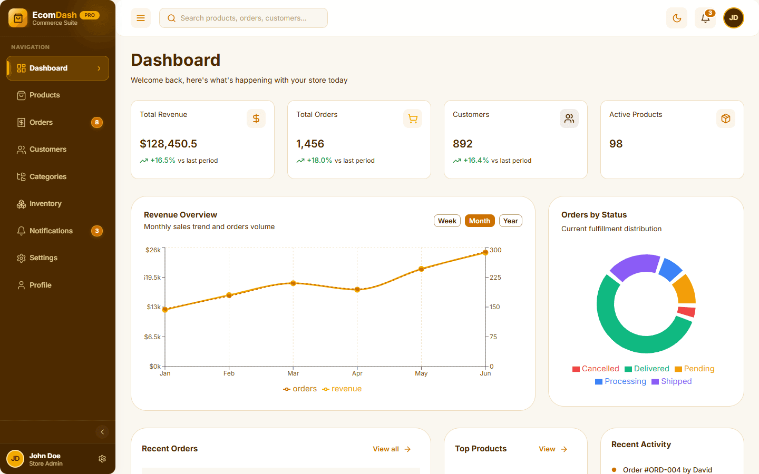Toggle Pending in the donut legend

click(695, 369)
